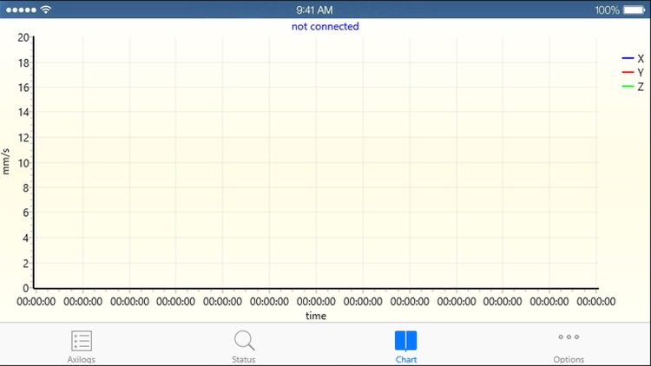Select the Chart book icon
The width and height of the screenshot is (651, 366).
(x=405, y=341)
